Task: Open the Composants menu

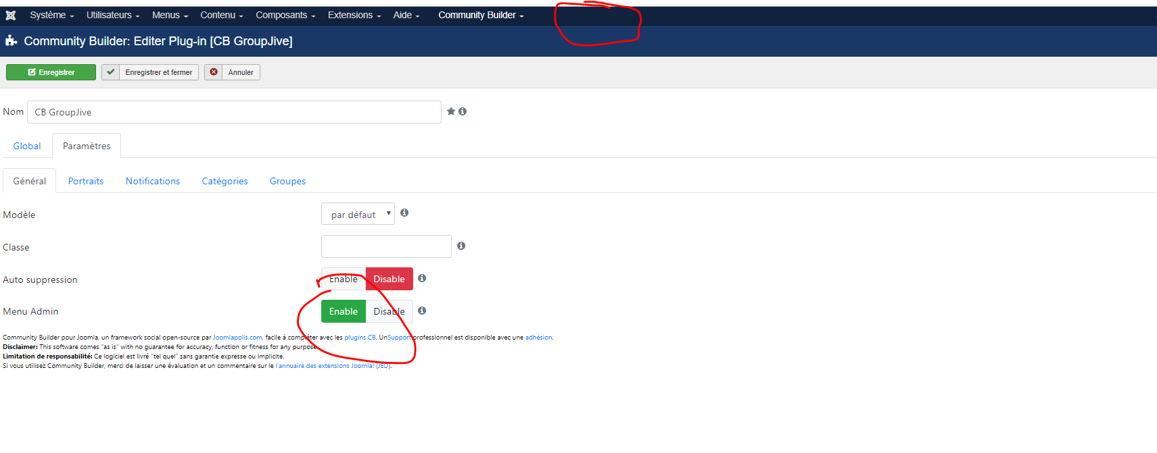Action: tap(286, 15)
